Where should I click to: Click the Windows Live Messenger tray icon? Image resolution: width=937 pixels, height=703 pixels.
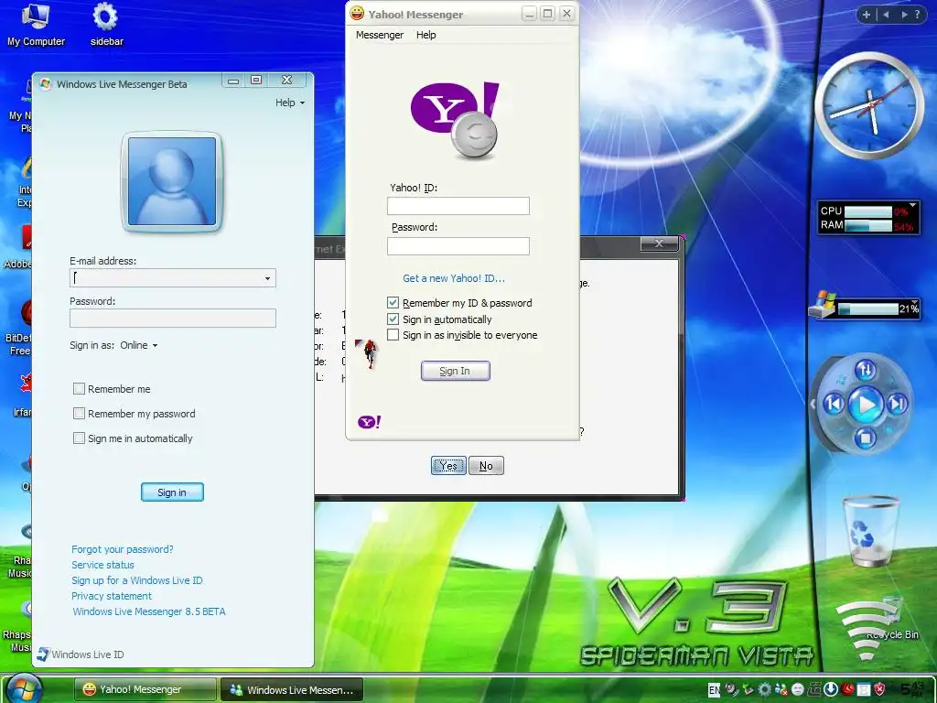click(781, 690)
